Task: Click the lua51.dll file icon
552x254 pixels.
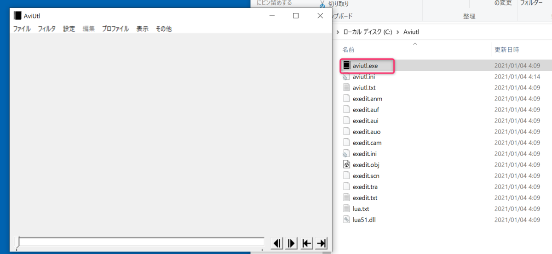Action: pyautogui.click(x=347, y=220)
